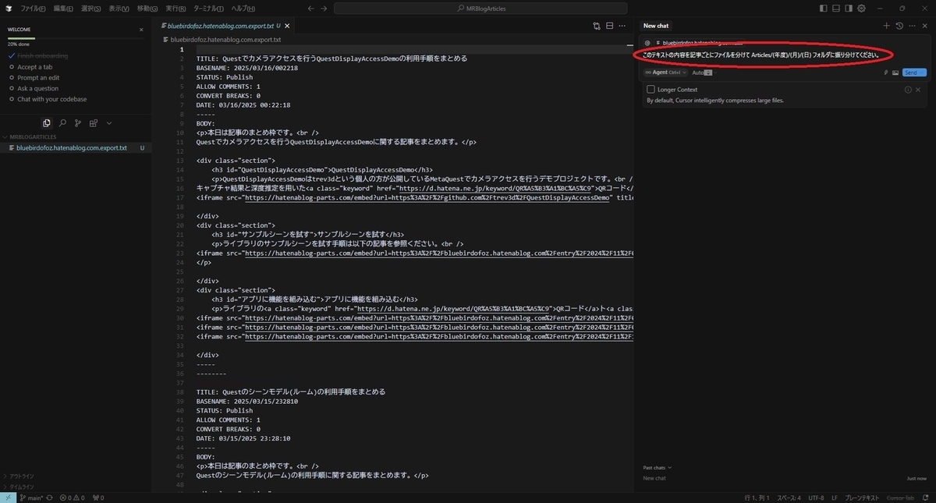This screenshot has height=503, width=936.
Task: Go back with navigation arrow
Action: tap(311, 9)
